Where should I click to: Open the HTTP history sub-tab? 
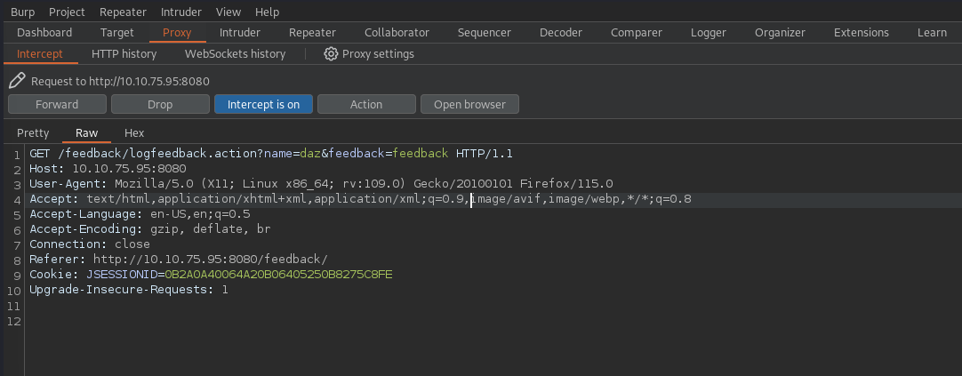(124, 54)
